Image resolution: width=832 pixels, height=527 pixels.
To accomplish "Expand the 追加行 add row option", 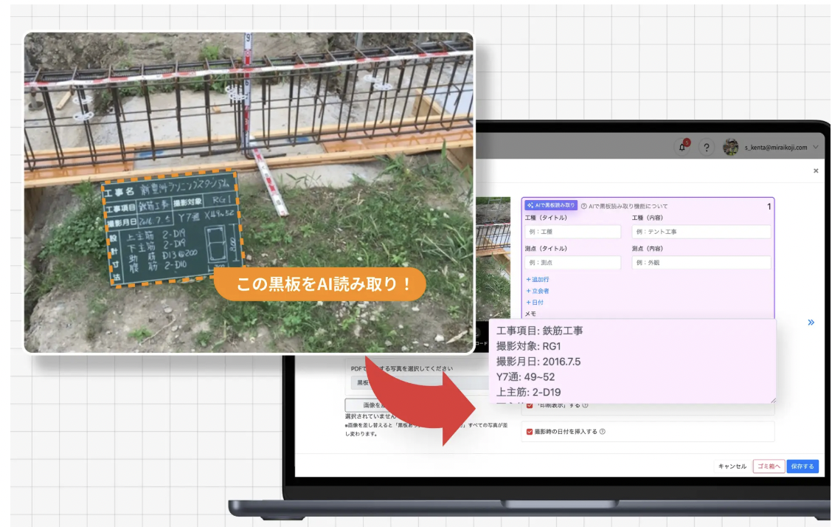I will [537, 280].
